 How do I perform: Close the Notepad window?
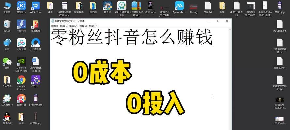[x=227, y=21]
